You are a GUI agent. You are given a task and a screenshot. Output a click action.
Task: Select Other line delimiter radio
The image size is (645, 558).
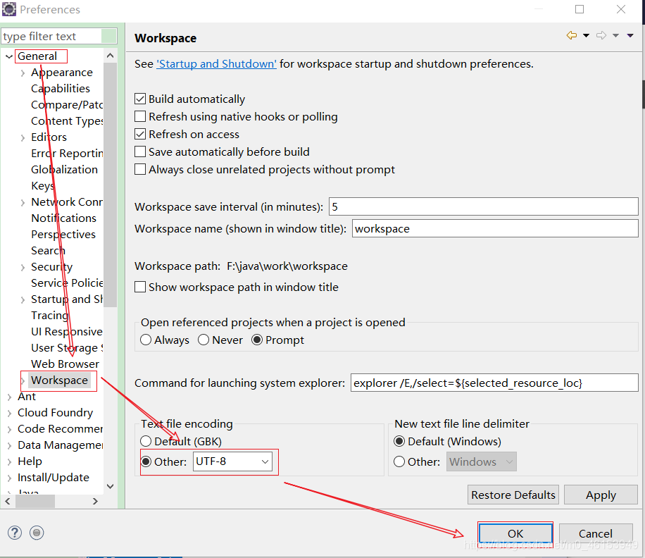pos(399,461)
